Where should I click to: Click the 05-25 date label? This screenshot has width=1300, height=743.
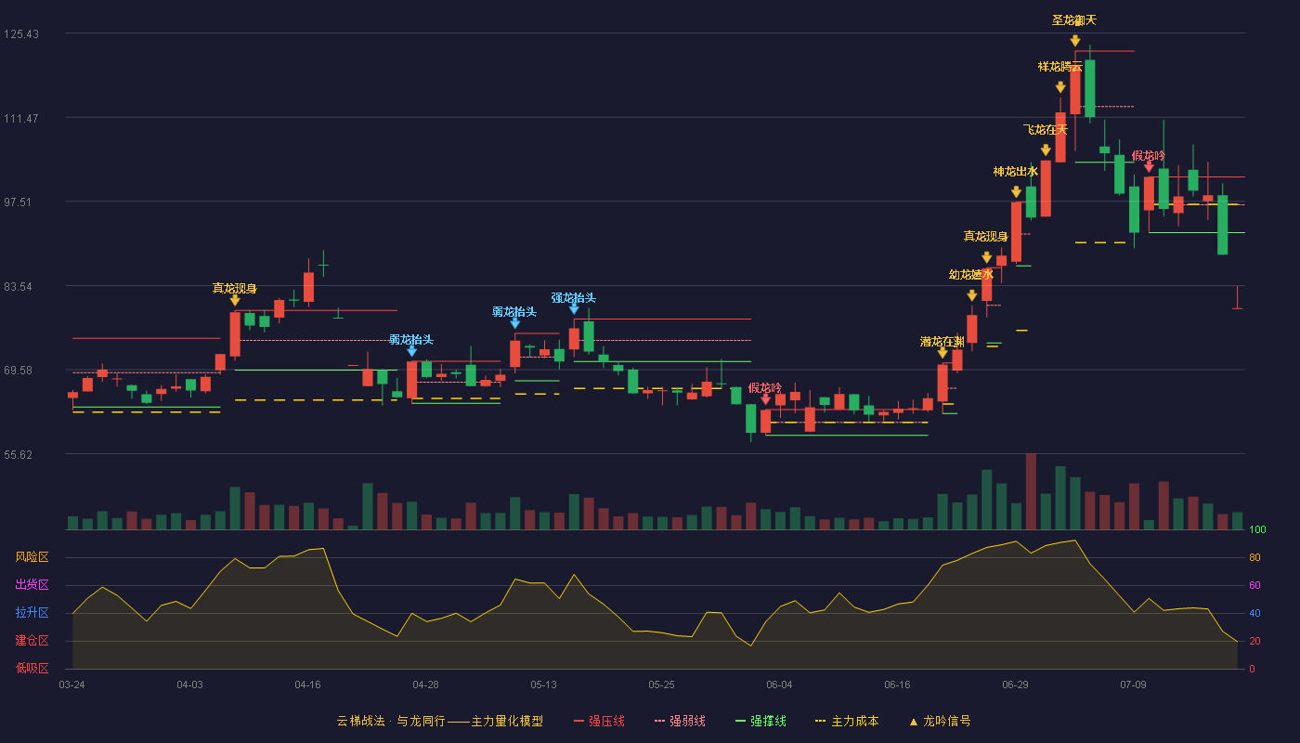661,684
